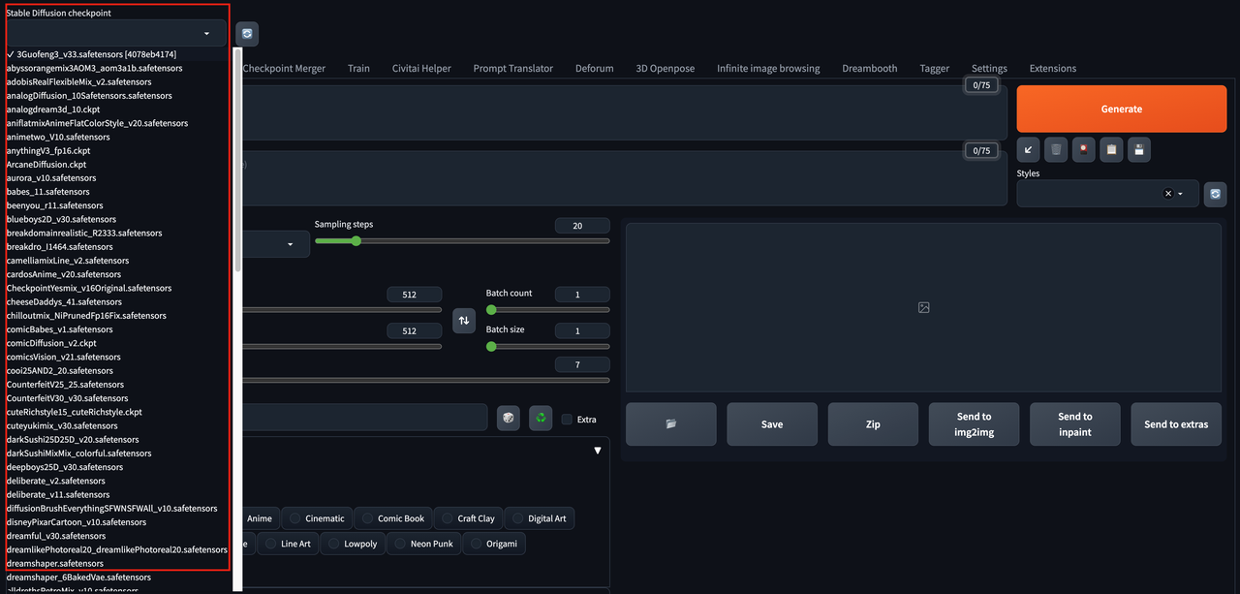Refresh the Stable Diffusion checkpoint list
The image size is (1240, 594).
[x=247, y=34]
